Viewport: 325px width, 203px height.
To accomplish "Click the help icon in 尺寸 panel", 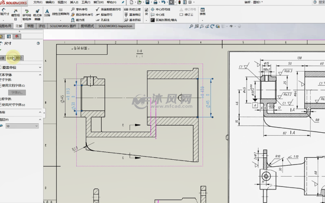I will click(38, 43).
